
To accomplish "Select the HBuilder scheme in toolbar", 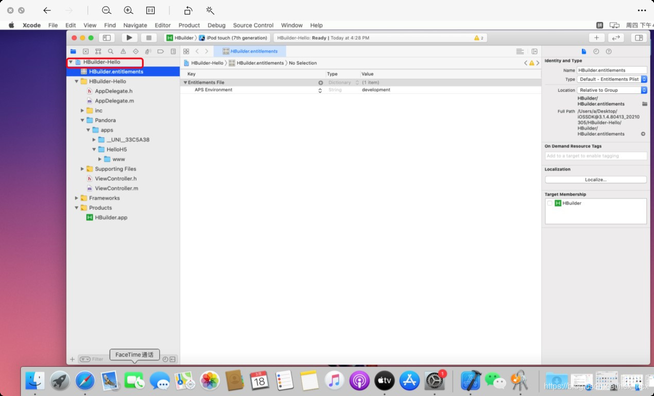I will pos(180,38).
